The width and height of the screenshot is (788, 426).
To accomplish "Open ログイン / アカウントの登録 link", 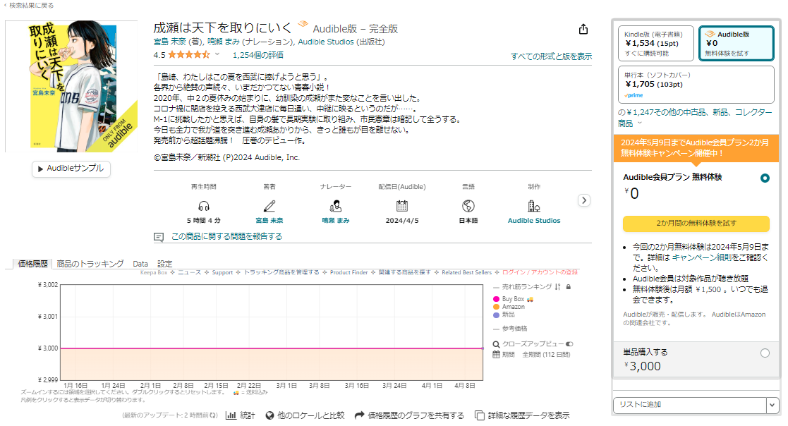I will click(540, 272).
